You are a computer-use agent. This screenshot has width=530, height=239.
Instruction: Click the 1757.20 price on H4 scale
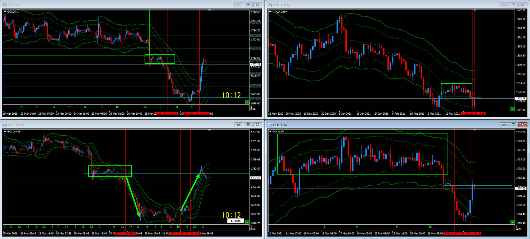point(521,132)
